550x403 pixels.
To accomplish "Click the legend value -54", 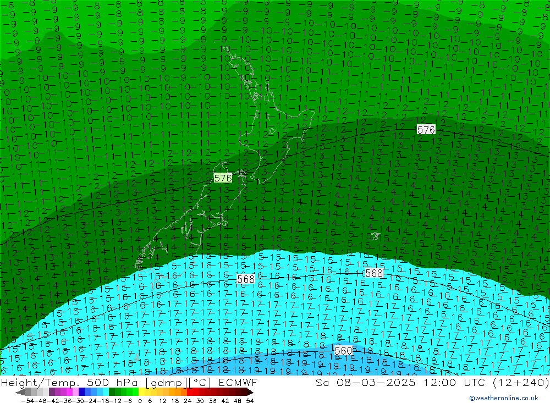I will 28,401.
